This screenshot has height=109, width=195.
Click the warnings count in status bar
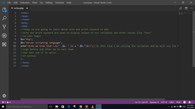pos(9,102)
